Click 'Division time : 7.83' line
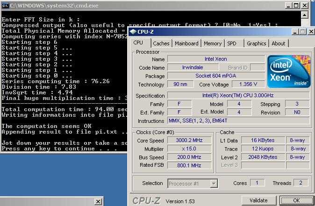Image resolution: width=315 pixels, height=206 pixels. (x=39, y=87)
